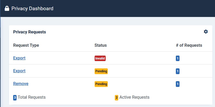Open the Export request marked Invalid
This screenshot has width=215, height=107.
coord(19,58)
